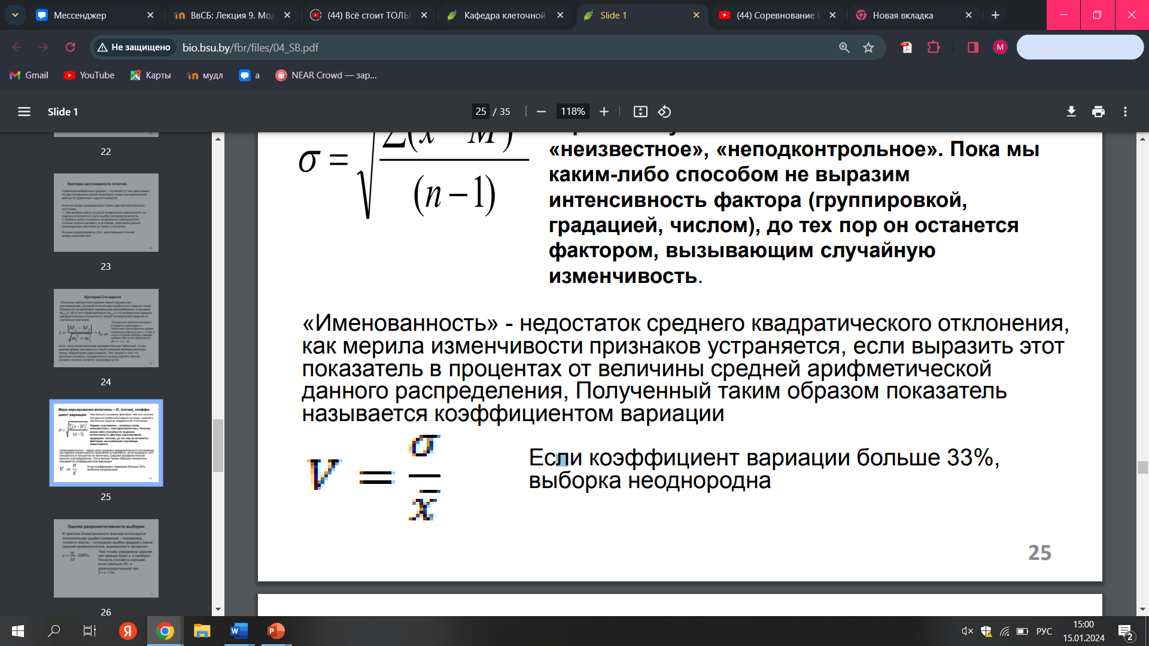Open the Карты bookmark
Image resolution: width=1149 pixels, height=646 pixels.
click(x=151, y=75)
